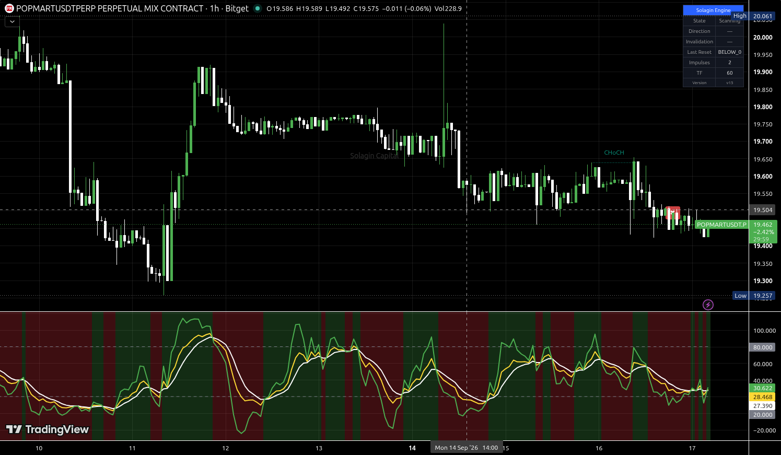Click date 12 on the time axis

coord(226,448)
